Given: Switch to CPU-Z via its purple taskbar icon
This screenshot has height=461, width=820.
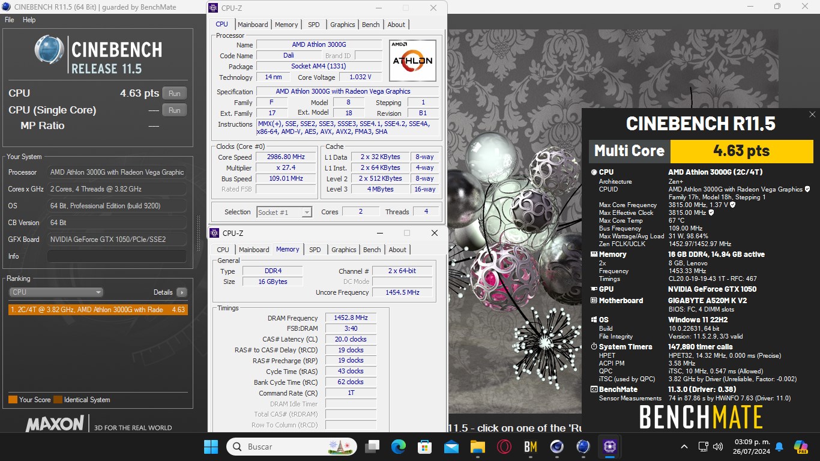Looking at the screenshot, I should [x=610, y=447].
